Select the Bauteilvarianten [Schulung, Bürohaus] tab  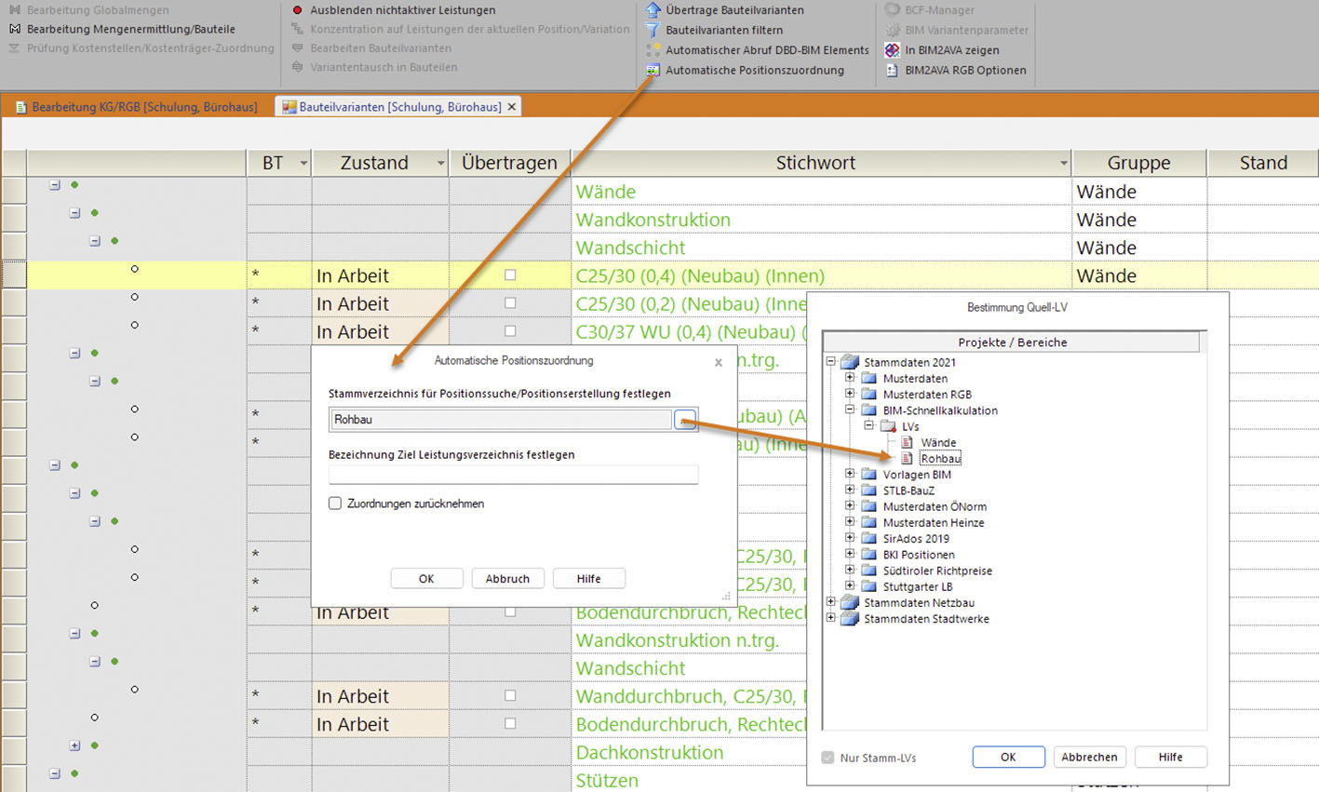(399, 107)
